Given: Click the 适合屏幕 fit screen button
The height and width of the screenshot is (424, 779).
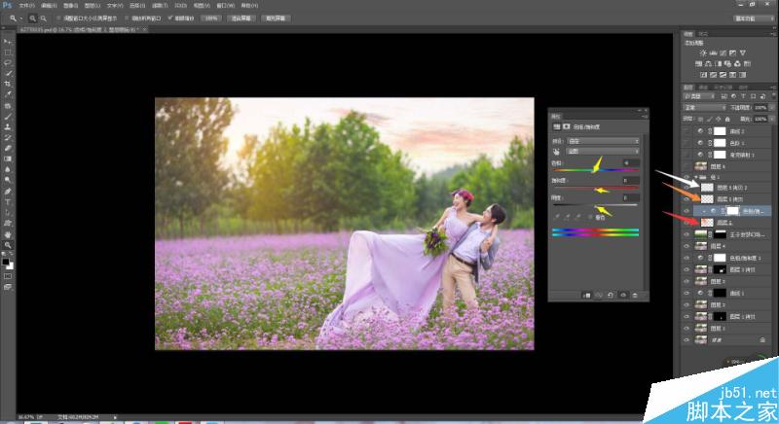Looking at the screenshot, I should click(x=241, y=18).
